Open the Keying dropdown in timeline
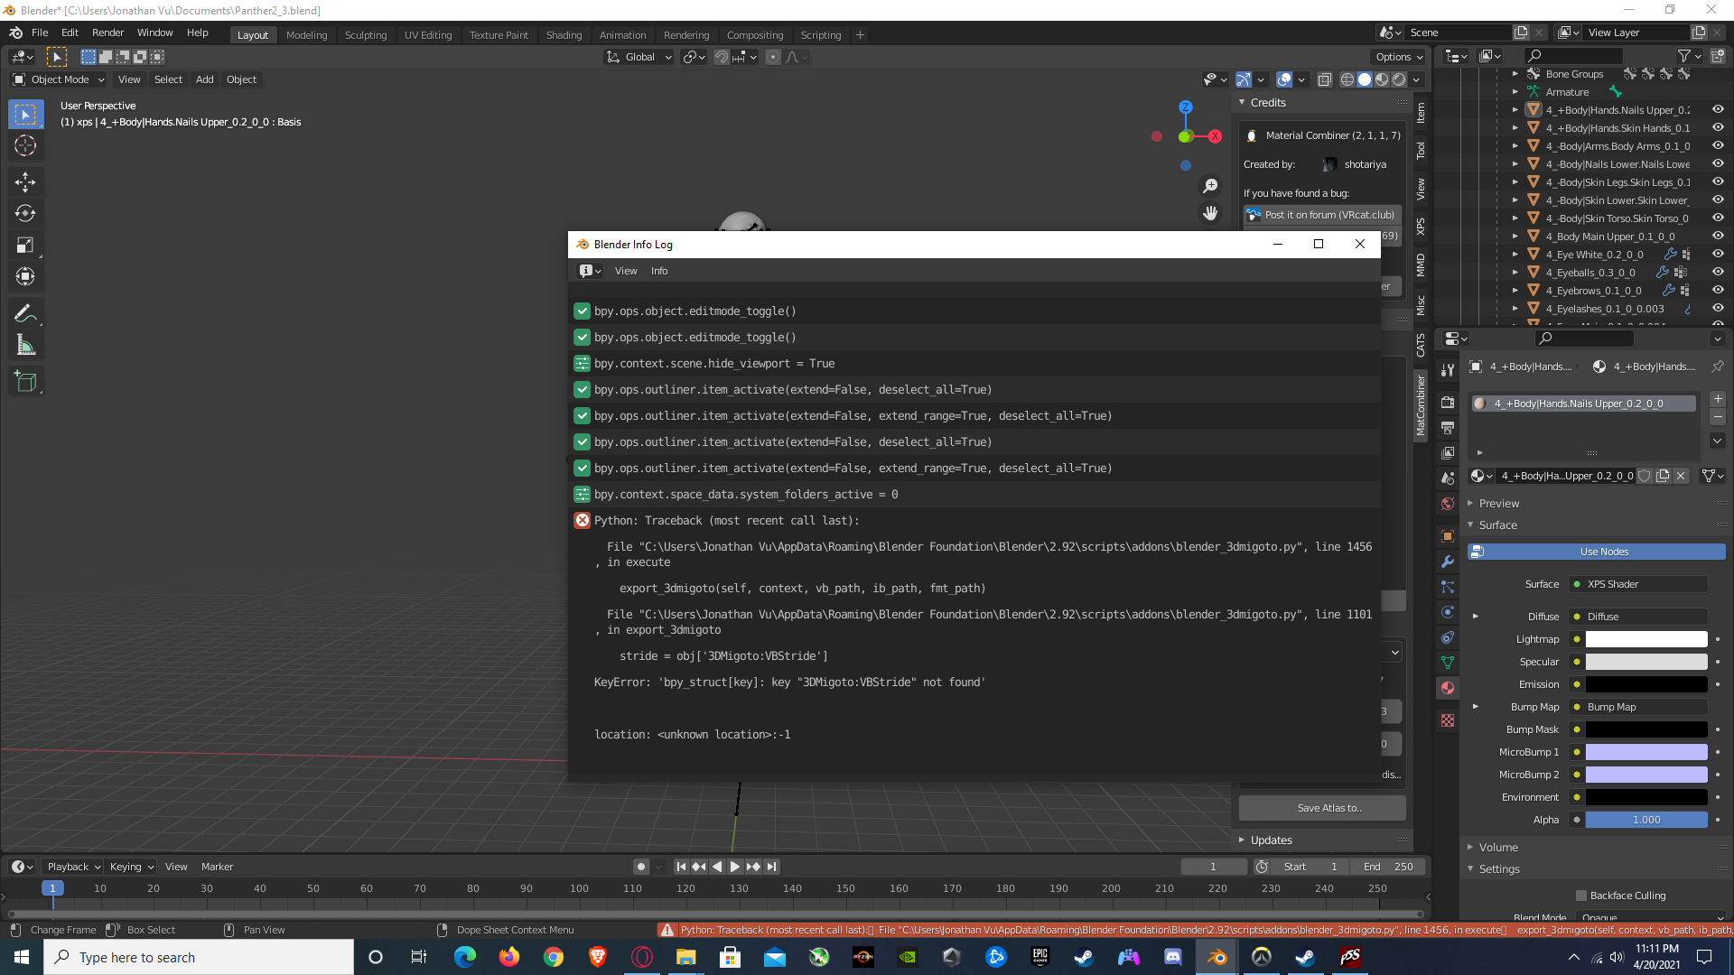The height and width of the screenshot is (975, 1734). pos(132,867)
